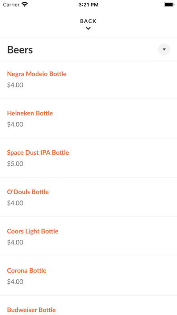This screenshot has height=315, width=177.
Task: Tap the $4.00 price under O'Douls Bottle
Action: pyautogui.click(x=15, y=203)
